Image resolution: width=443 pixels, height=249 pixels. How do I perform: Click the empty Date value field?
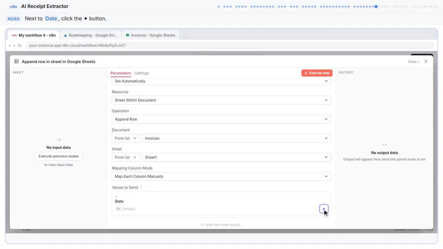(x=129, y=209)
